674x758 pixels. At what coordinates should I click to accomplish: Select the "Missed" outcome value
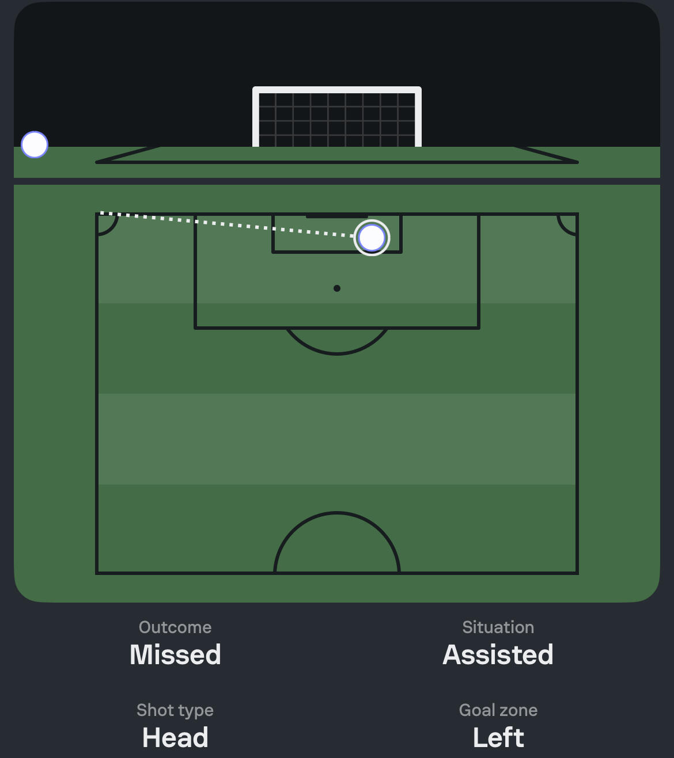tap(175, 654)
